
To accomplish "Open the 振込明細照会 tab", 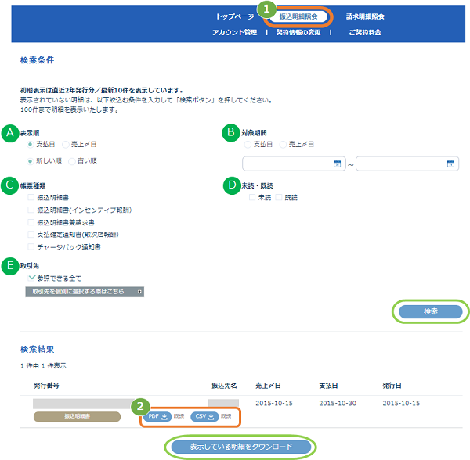I will [x=298, y=16].
